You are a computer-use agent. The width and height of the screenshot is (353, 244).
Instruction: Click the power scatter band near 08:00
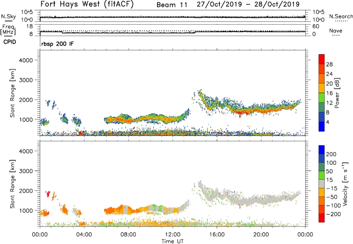pyautogui.click(x=128, y=119)
